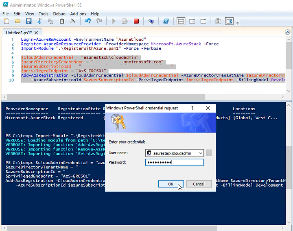The height and width of the screenshot is (231, 293).
Task: Click line 1 Login-AzureRmAccount command
Action: [46, 39]
